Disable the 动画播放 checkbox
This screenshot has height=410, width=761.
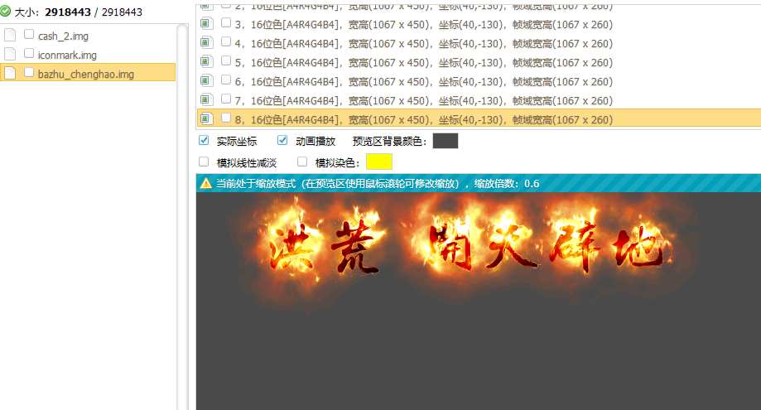point(282,141)
